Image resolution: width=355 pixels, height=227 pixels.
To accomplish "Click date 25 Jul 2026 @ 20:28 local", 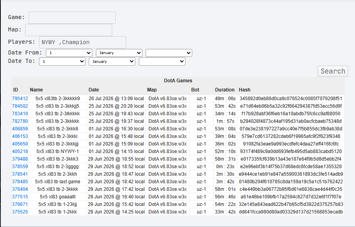I will pyautogui.click(x=116, y=106).
